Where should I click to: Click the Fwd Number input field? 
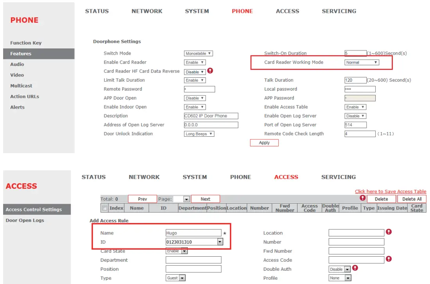click(357, 251)
